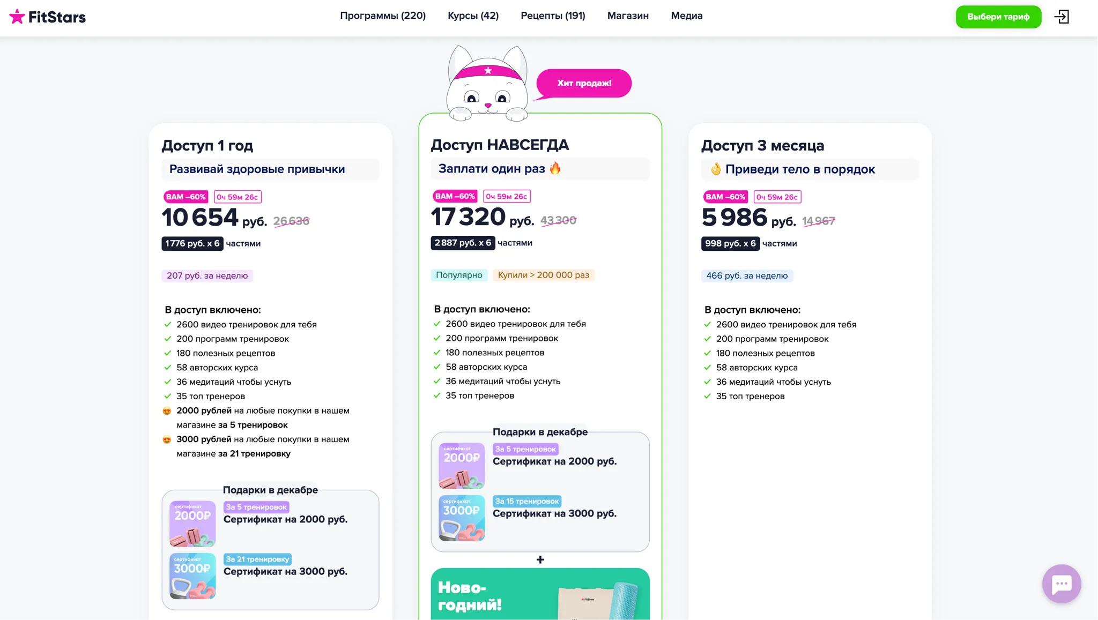The width and height of the screenshot is (1098, 620).
Task: Click the fire emoji beside Заплати один раз
Action: [555, 168]
